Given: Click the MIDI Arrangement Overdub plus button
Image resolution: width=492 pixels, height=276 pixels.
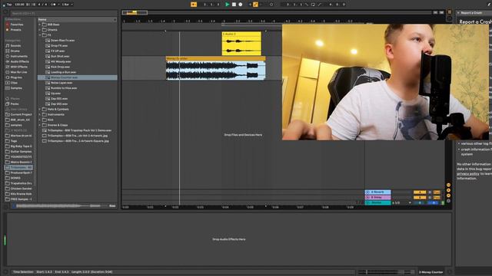Looking at the screenshot, I should (x=250, y=5).
